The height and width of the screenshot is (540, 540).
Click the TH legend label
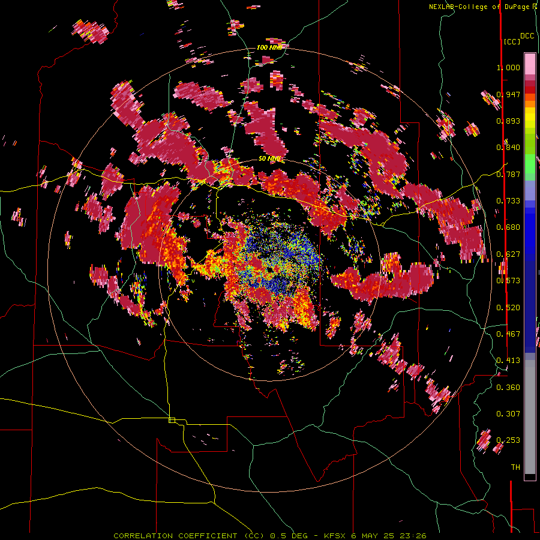pyautogui.click(x=515, y=467)
